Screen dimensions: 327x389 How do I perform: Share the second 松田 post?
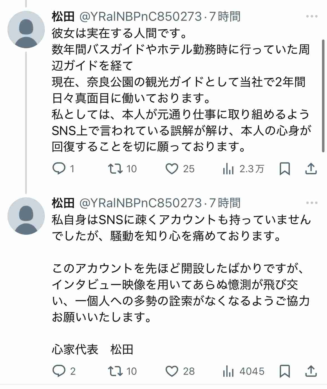click(311, 371)
